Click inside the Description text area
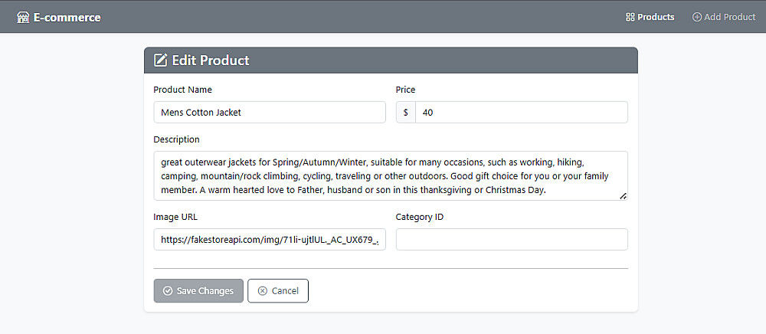Viewport: 766px width, 334px height. coord(391,175)
